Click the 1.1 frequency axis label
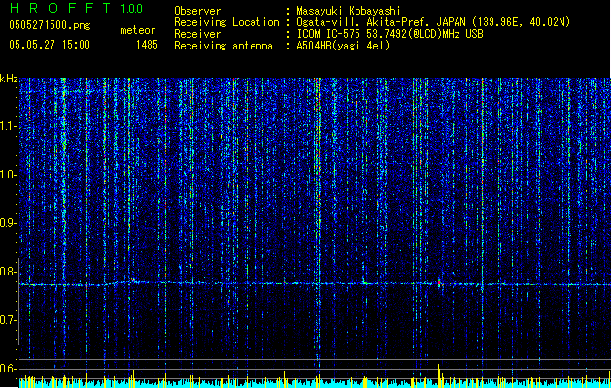 tap(8, 126)
